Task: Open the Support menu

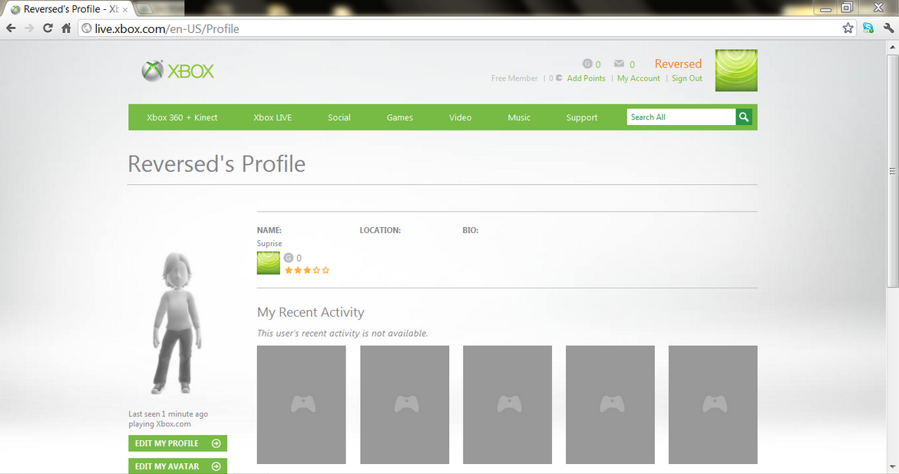Action: point(581,117)
